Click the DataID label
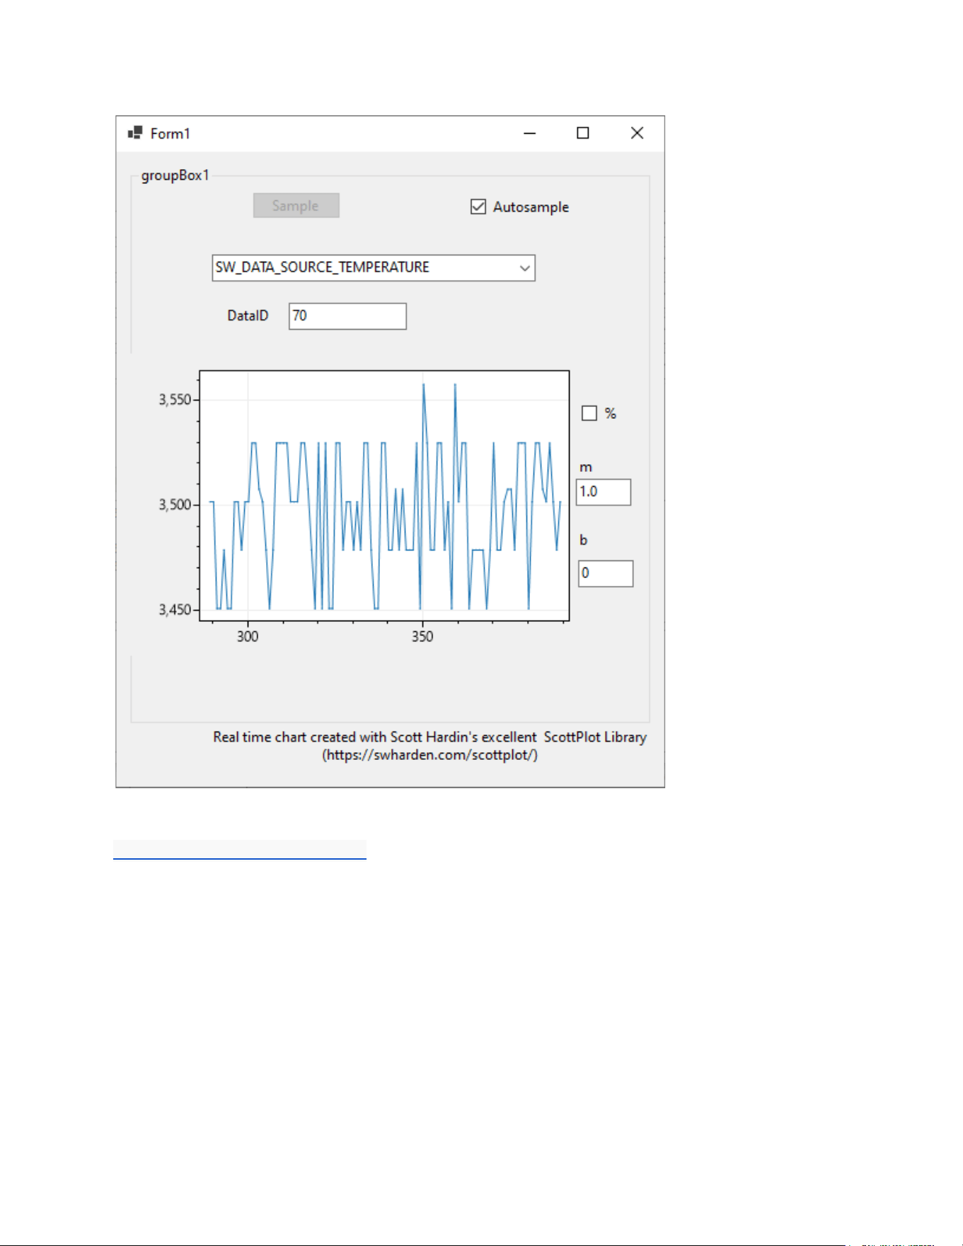 pos(248,316)
